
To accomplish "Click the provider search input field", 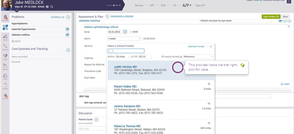I will pos(126,51).
